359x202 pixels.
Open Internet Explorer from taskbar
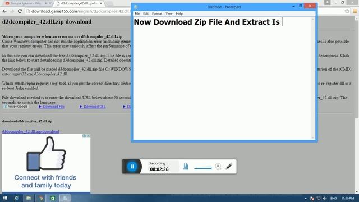(x=16, y=198)
